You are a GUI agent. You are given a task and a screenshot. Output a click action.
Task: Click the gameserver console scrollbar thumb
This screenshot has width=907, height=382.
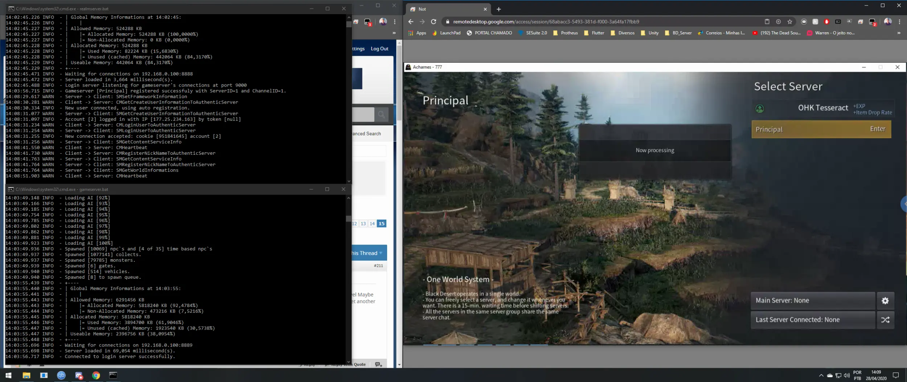[349, 219]
